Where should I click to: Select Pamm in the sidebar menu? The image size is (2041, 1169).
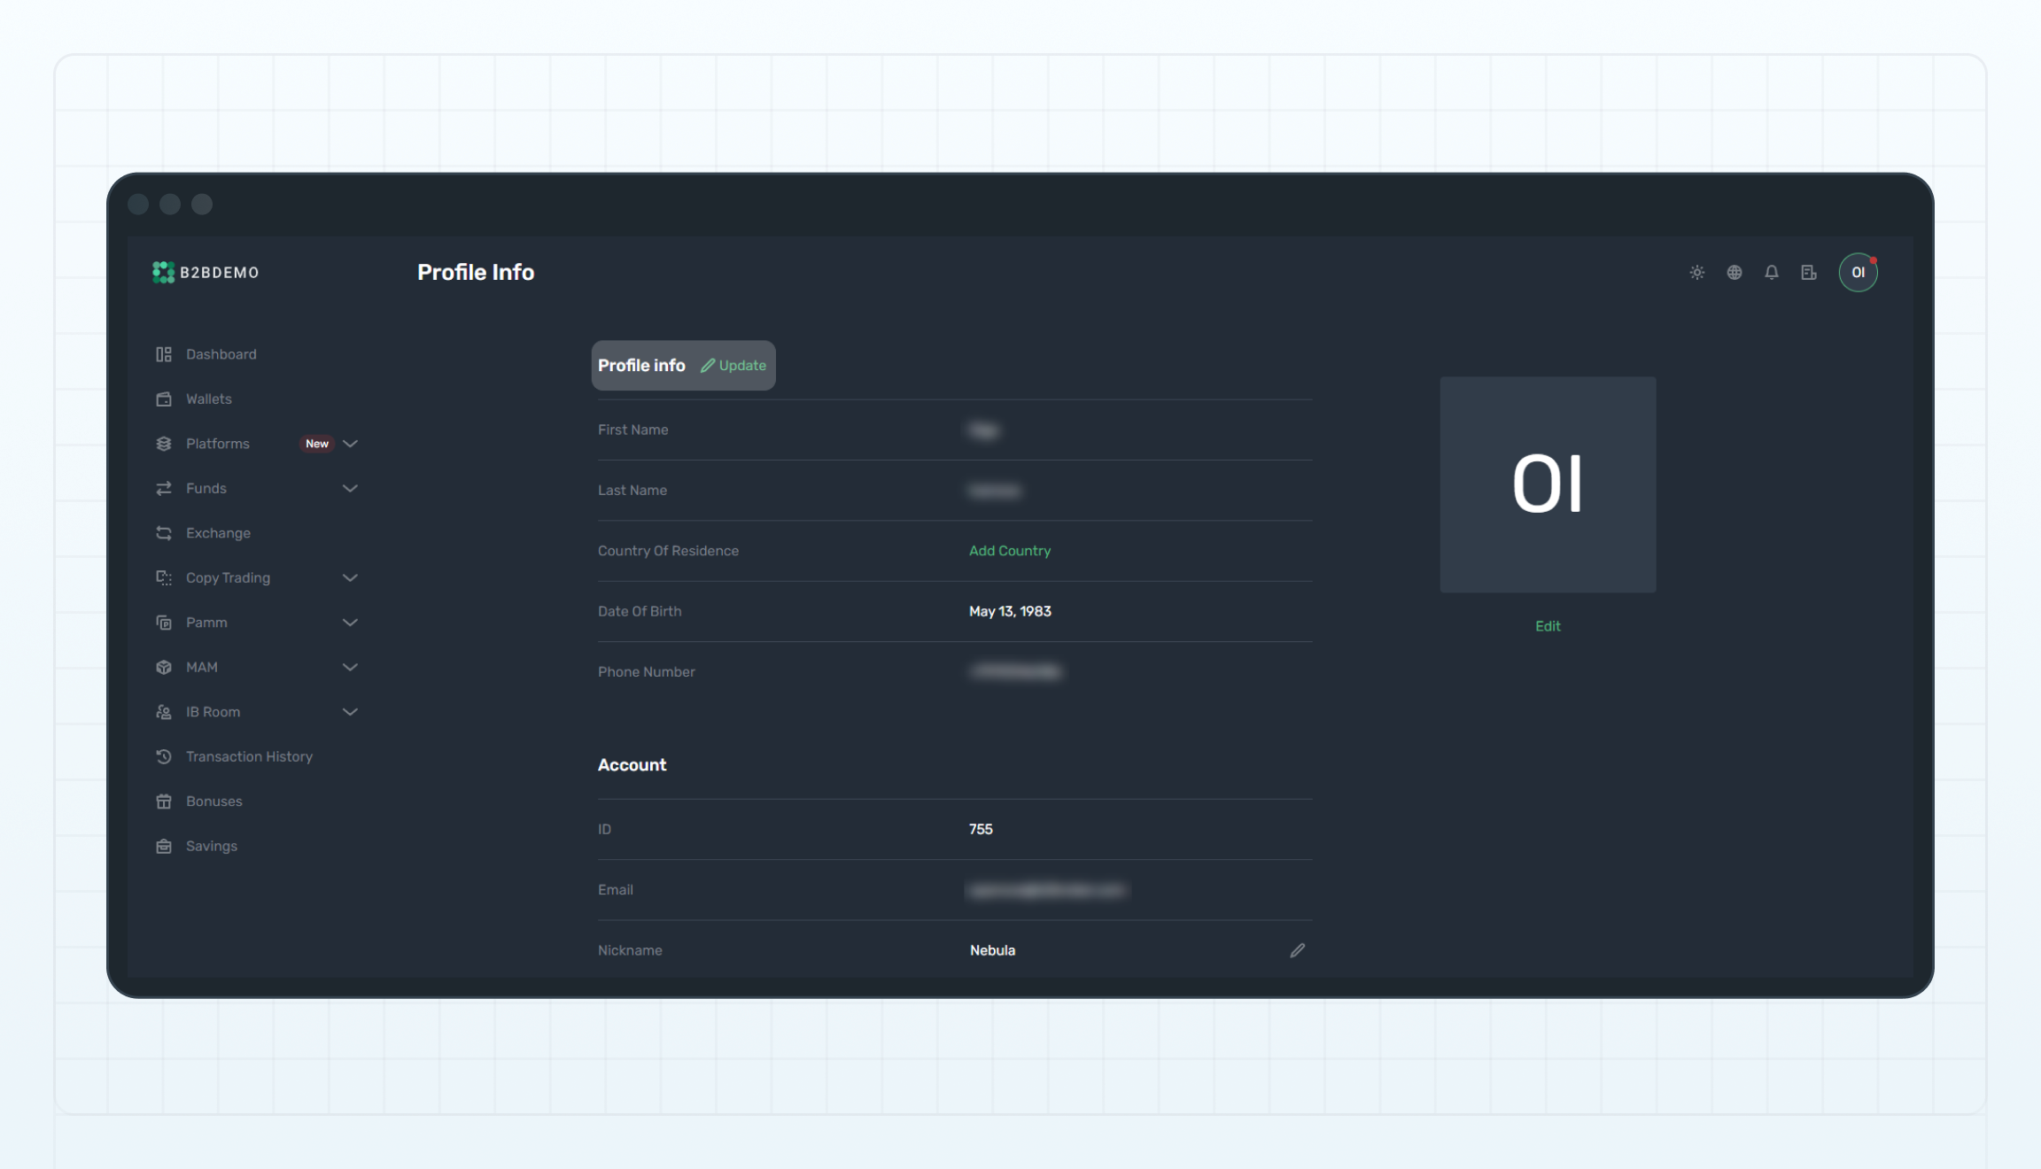(206, 622)
